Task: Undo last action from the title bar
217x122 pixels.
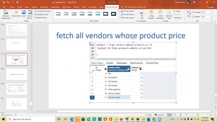Action: [8, 2]
